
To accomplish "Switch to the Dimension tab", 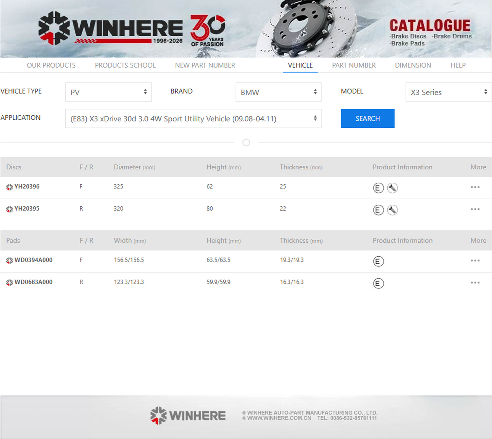I will click(413, 65).
